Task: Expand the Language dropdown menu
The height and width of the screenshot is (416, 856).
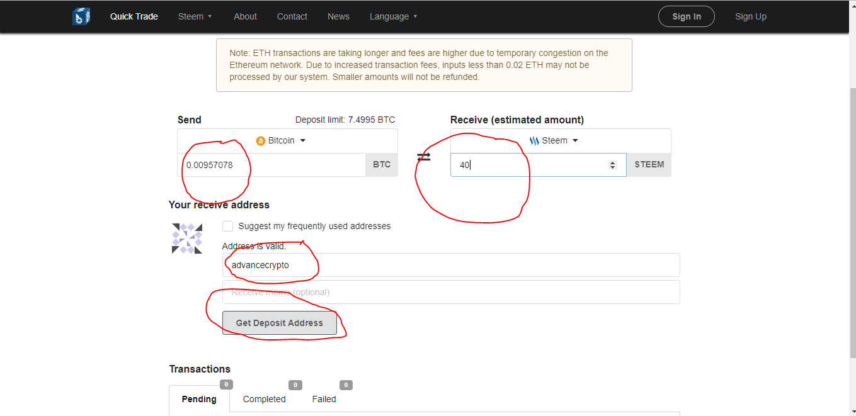Action: tap(394, 16)
